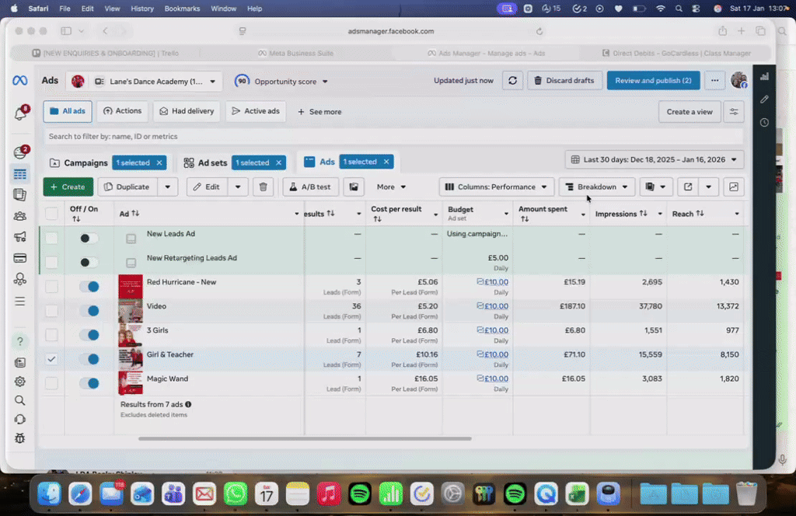Turn off the 3 Girls ad switch
The width and height of the screenshot is (796, 516).
[89, 335]
